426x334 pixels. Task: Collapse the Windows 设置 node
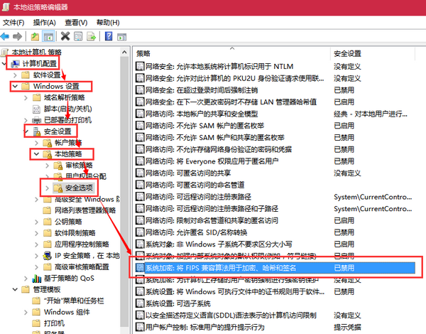[15, 86]
